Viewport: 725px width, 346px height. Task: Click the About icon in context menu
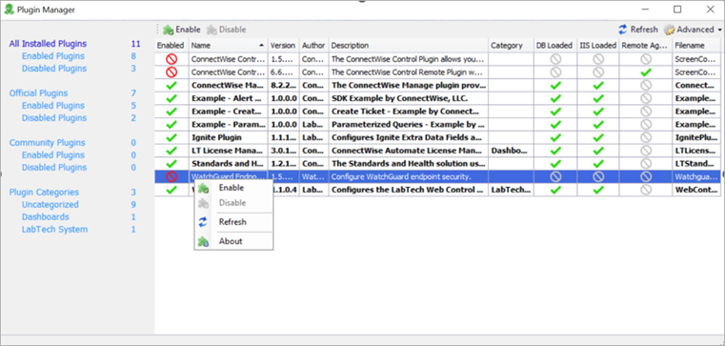click(x=203, y=241)
